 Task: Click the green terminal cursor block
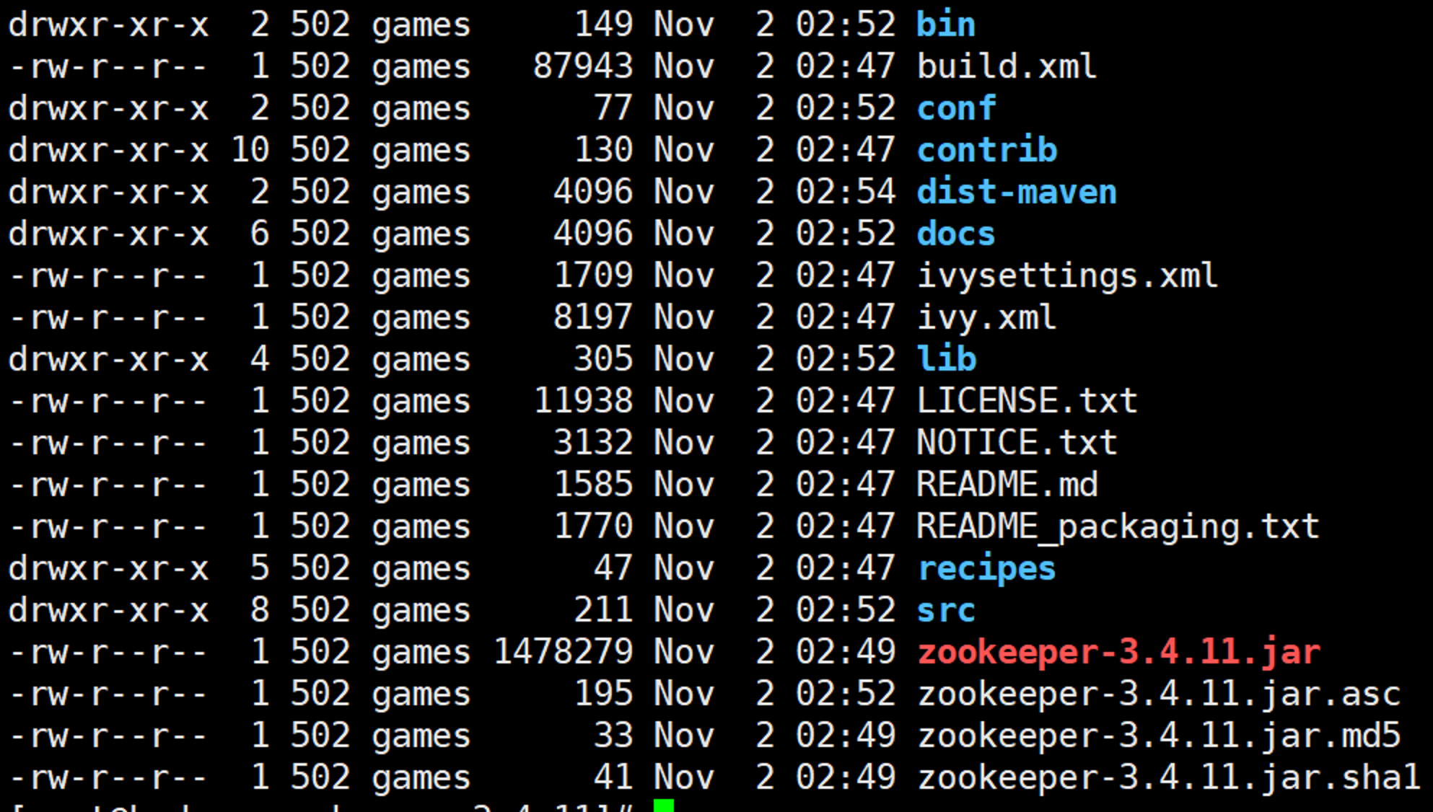pos(664,806)
